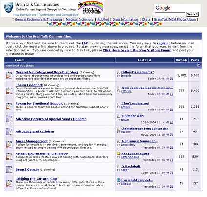Image resolution: width=207 pixels, height=197 pixels.
Task: Open the Drug Information link
Action: (x=125, y=19)
